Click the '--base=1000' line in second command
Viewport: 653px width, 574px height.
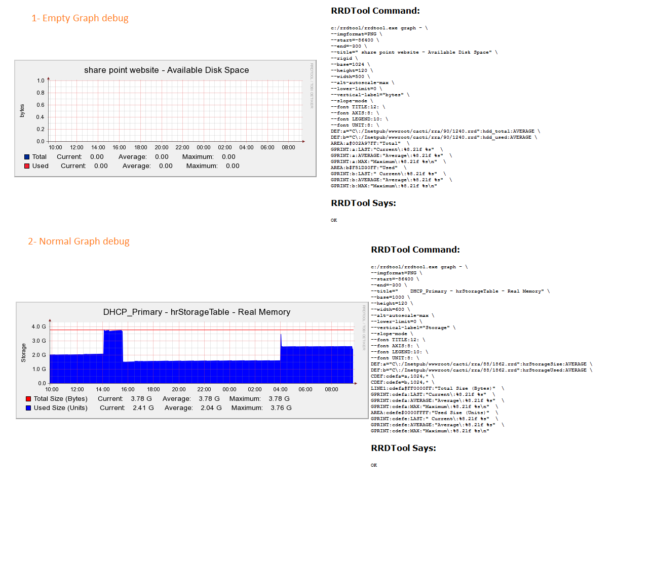pyautogui.click(x=390, y=297)
